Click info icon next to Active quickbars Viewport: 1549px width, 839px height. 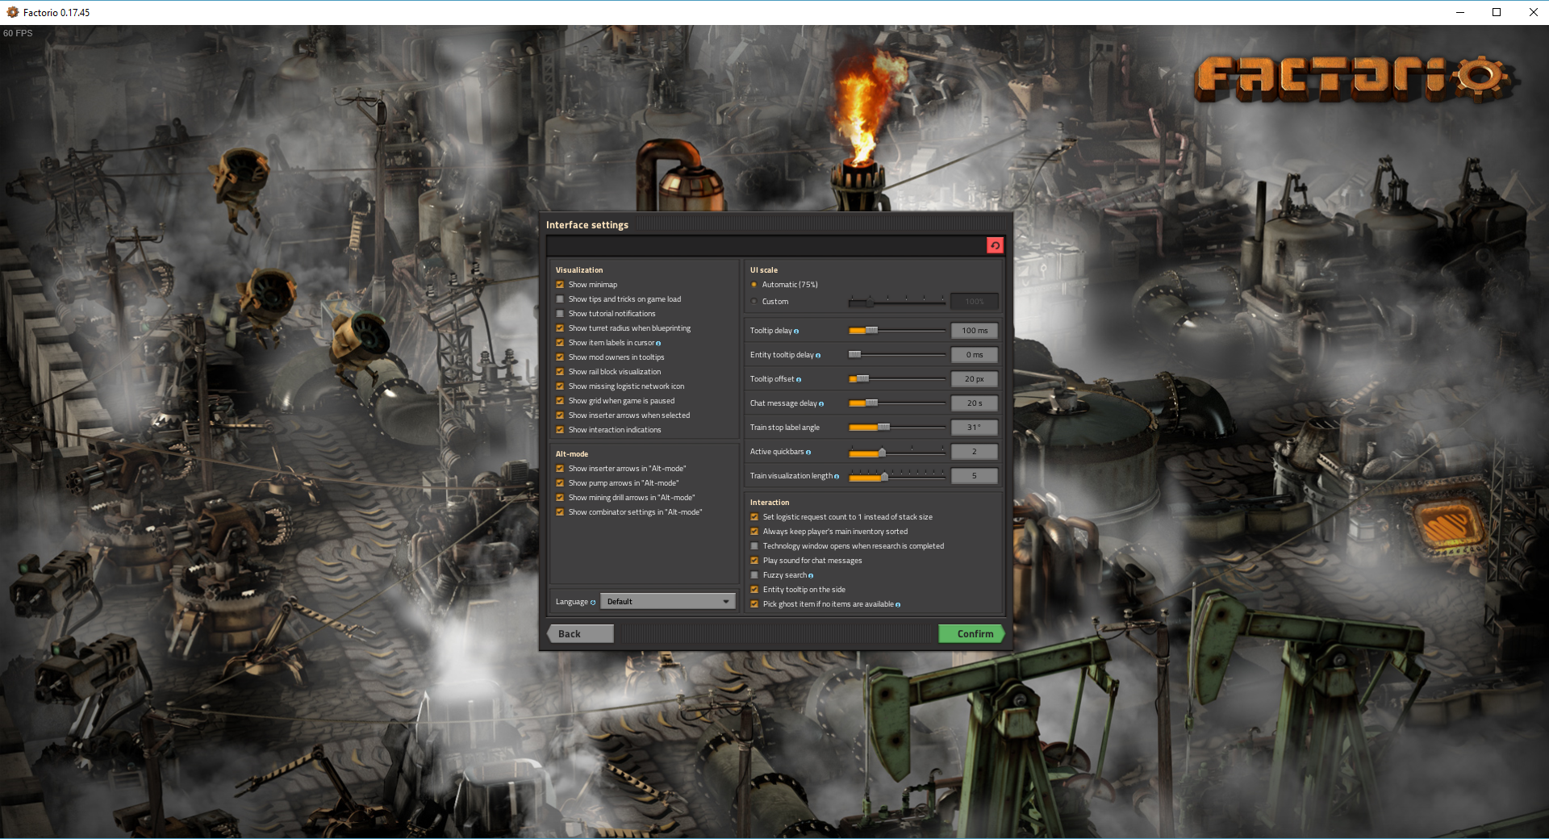[808, 453]
